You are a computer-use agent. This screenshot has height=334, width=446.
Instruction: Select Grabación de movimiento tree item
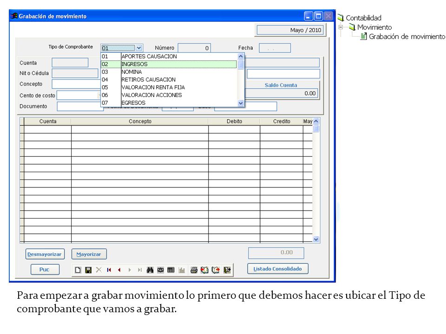[407, 37]
